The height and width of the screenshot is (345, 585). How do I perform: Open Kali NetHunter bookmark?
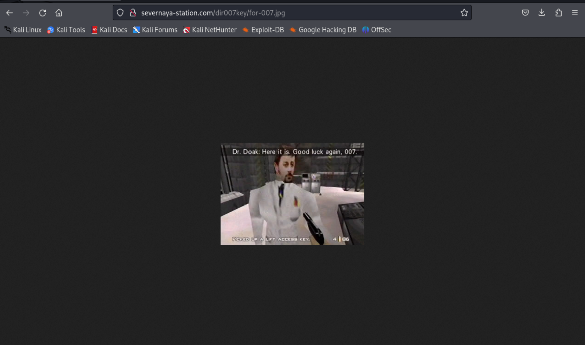point(210,30)
